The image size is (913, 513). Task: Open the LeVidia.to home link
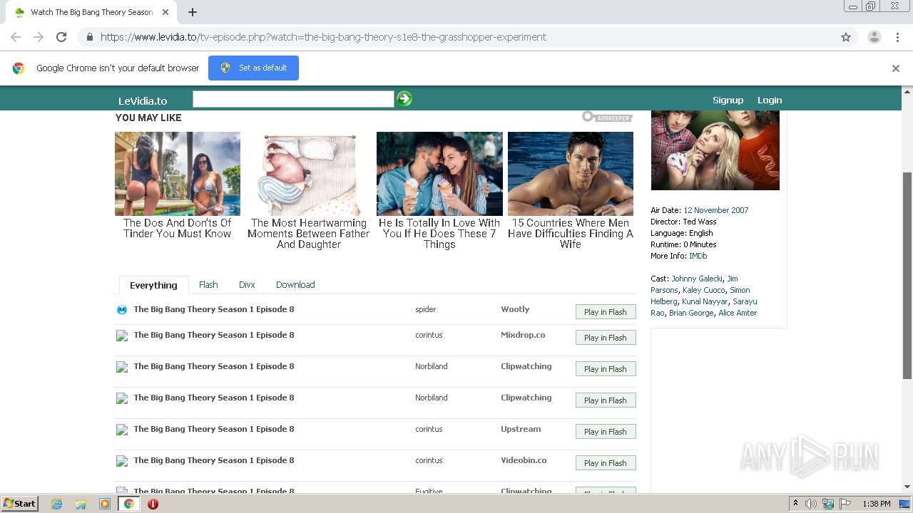[x=143, y=100]
